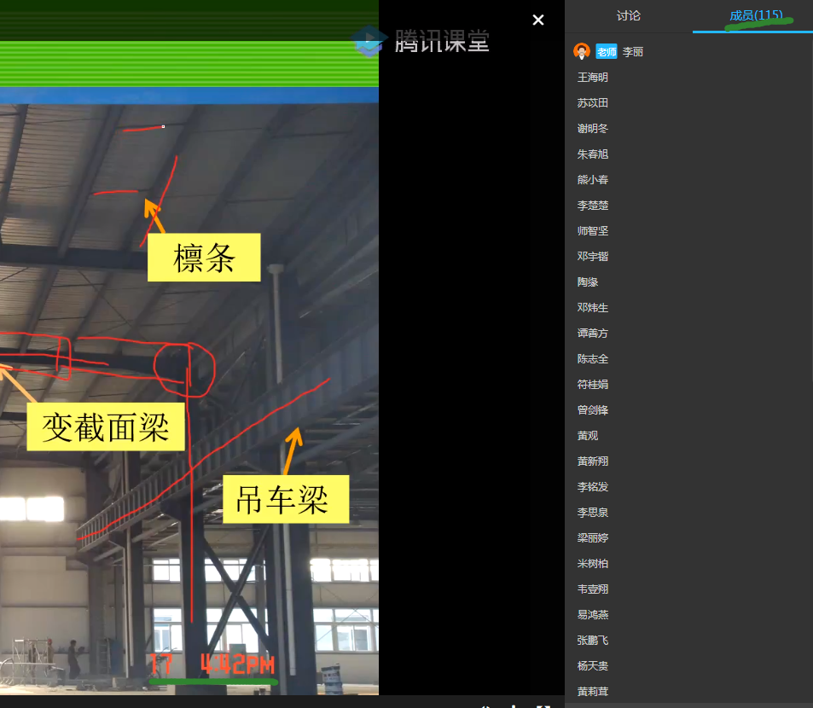Click the blue 老师 badge
Image resolution: width=813 pixels, height=708 pixels.
point(607,52)
